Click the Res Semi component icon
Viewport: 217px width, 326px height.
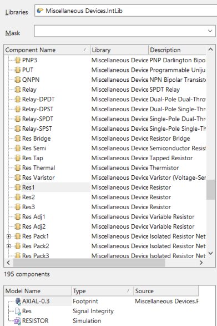(x=18, y=148)
